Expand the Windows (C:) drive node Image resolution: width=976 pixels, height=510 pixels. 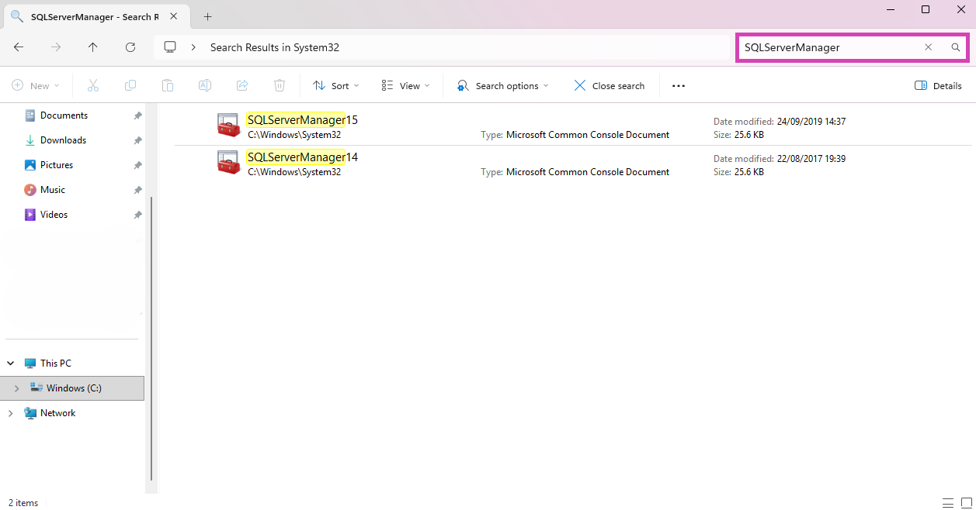pyautogui.click(x=16, y=388)
